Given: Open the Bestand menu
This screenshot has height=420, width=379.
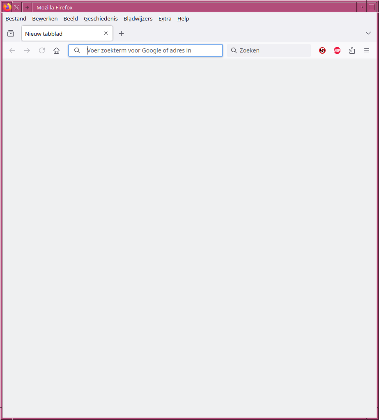Looking at the screenshot, I should (16, 19).
